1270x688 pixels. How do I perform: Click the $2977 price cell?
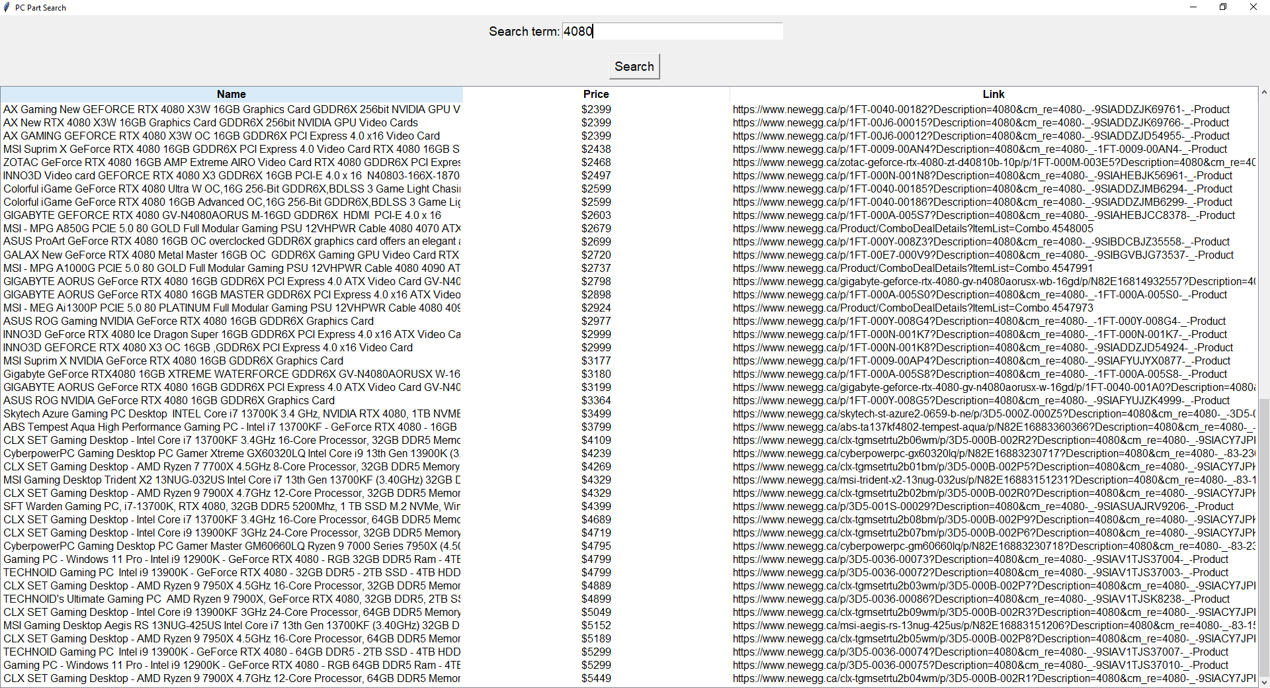[x=596, y=321]
